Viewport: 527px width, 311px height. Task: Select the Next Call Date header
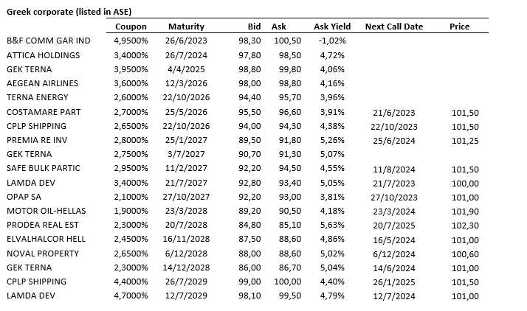click(x=394, y=27)
